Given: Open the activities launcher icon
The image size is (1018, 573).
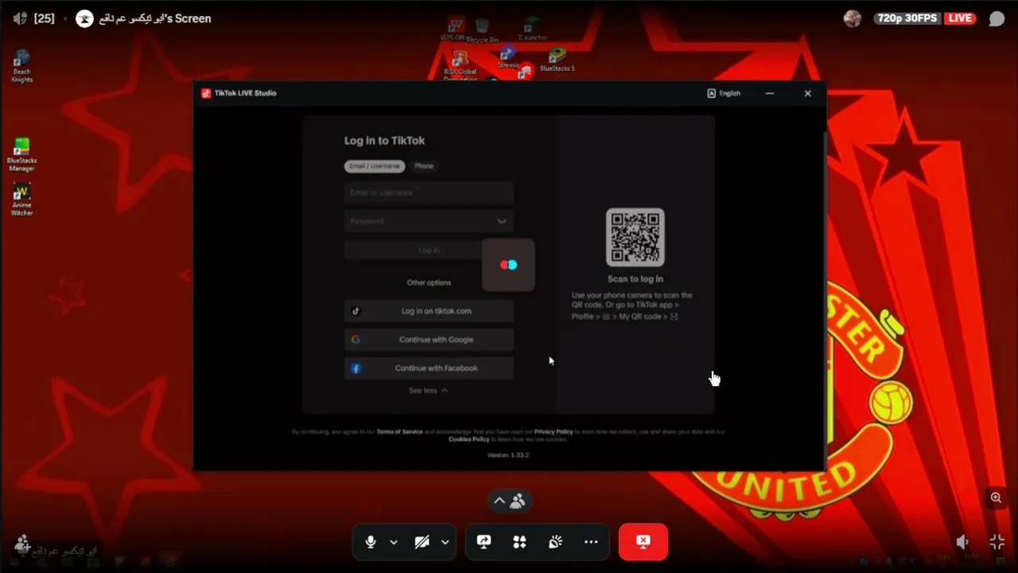Looking at the screenshot, I should [x=519, y=542].
